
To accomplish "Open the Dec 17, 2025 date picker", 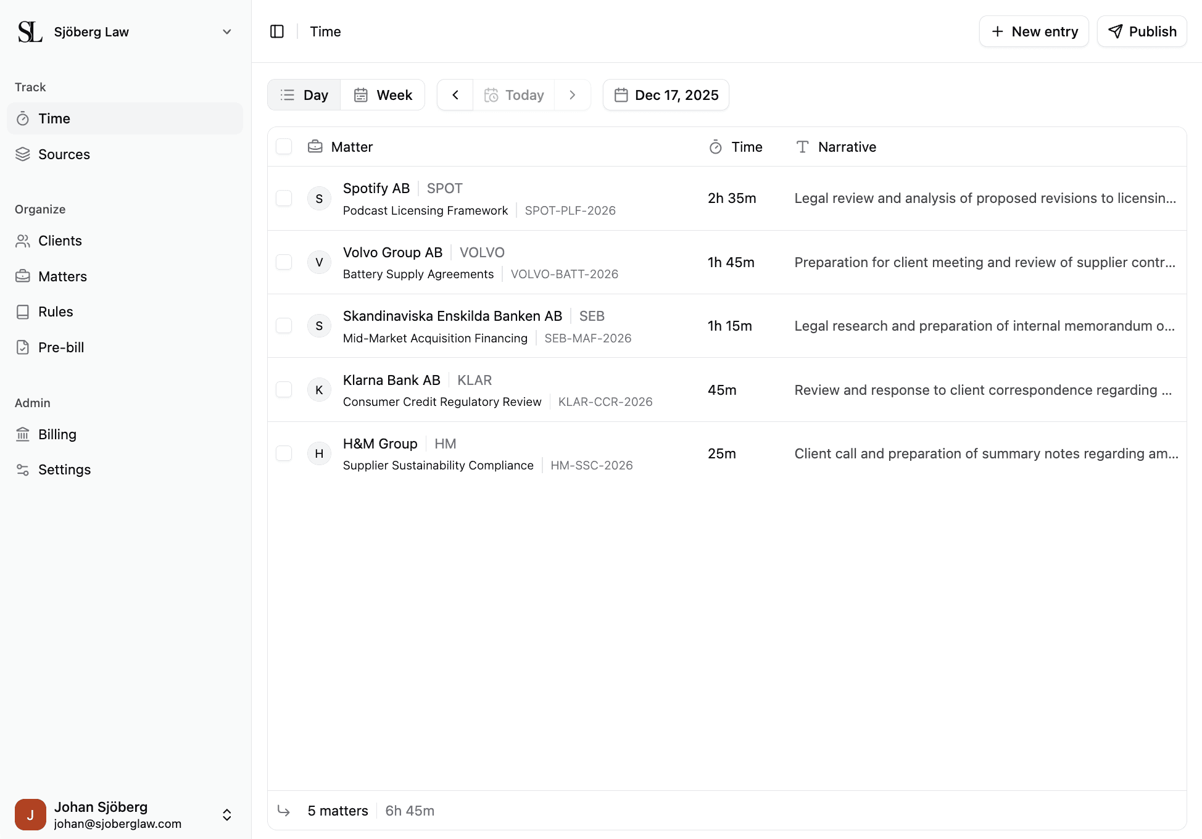I will tap(666, 95).
